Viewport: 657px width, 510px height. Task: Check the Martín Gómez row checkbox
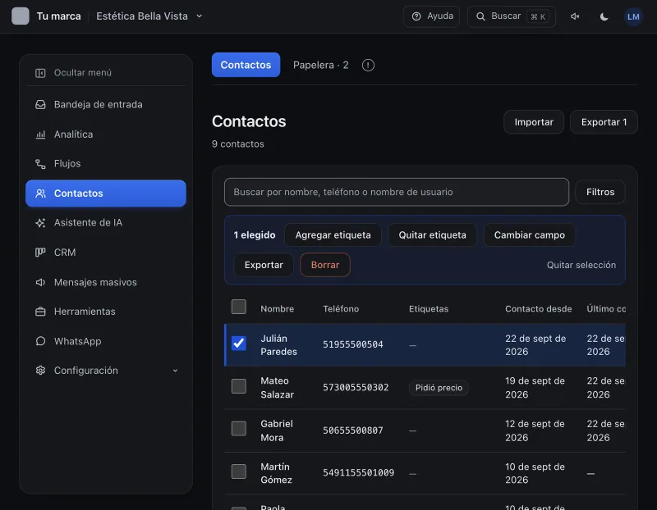click(x=239, y=471)
